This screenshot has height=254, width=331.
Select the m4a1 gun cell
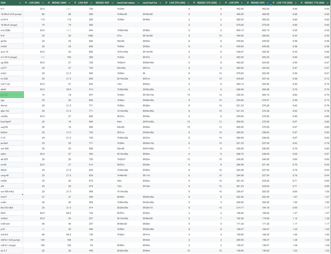click(x=12, y=73)
